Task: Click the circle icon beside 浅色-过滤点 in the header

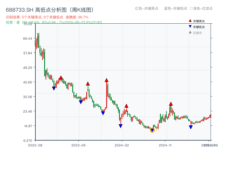Action: [190, 9]
